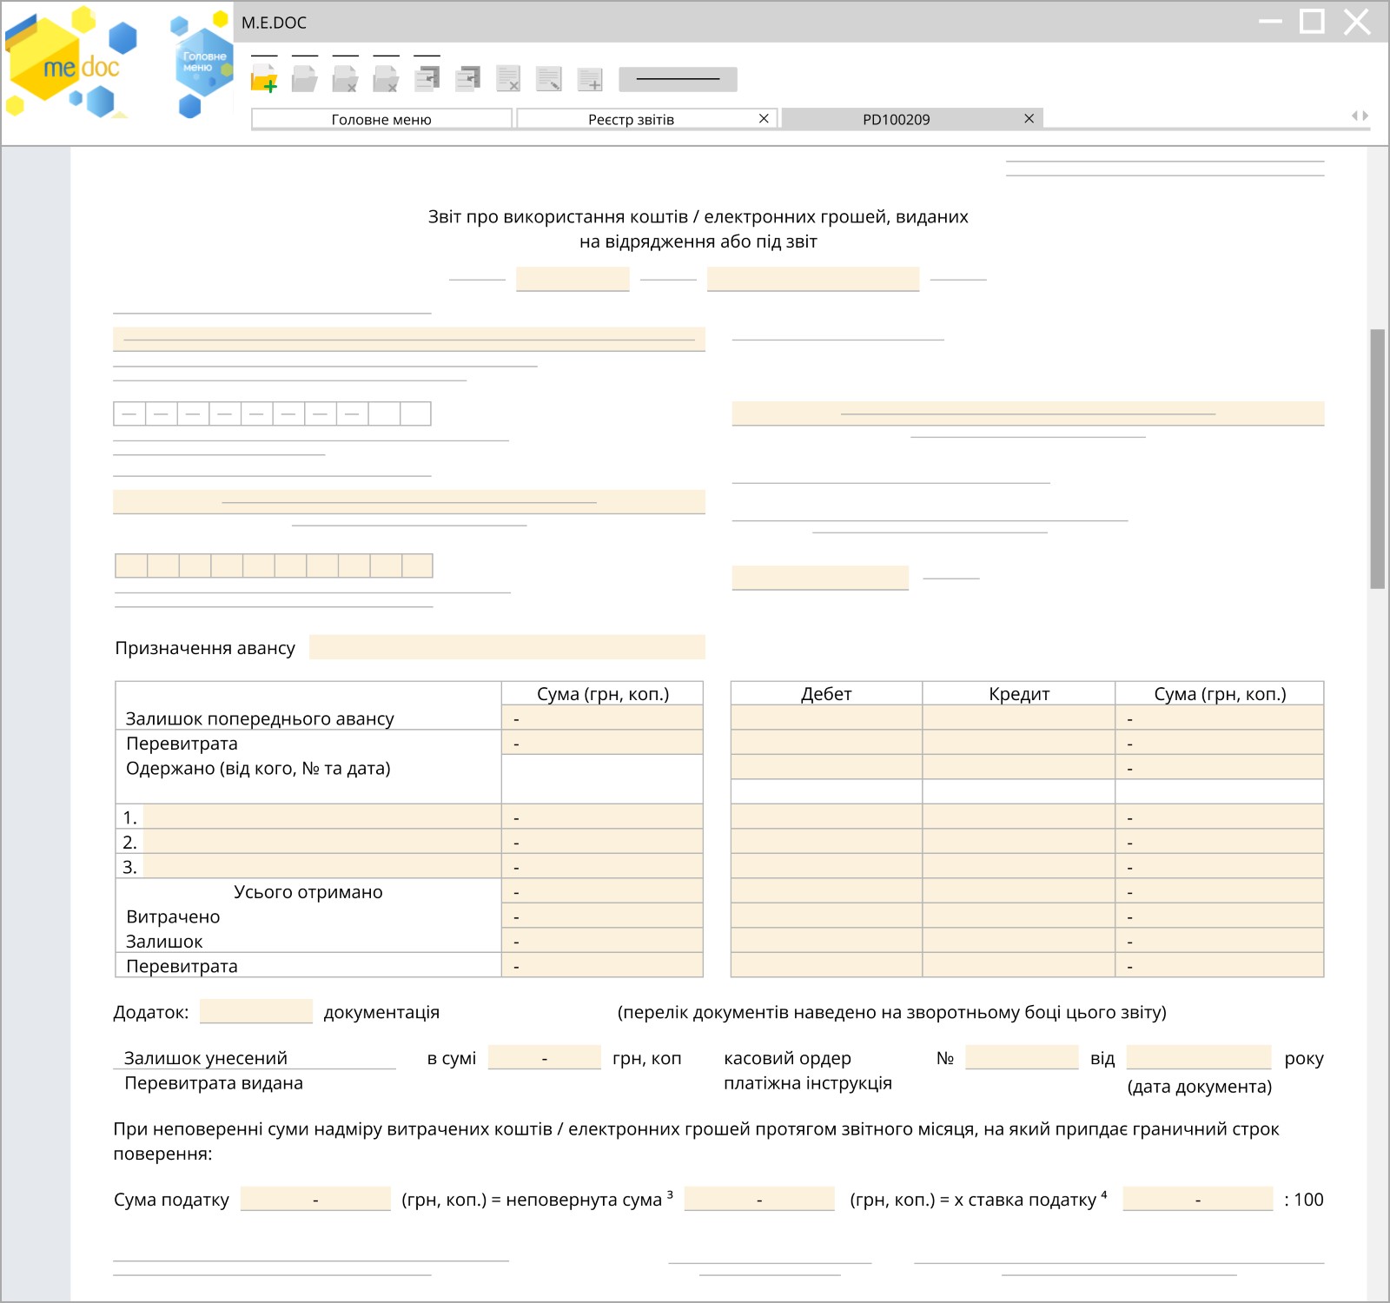The height and width of the screenshot is (1303, 1390).
Task: Open the Реєстр звітів tab
Action: click(x=632, y=119)
